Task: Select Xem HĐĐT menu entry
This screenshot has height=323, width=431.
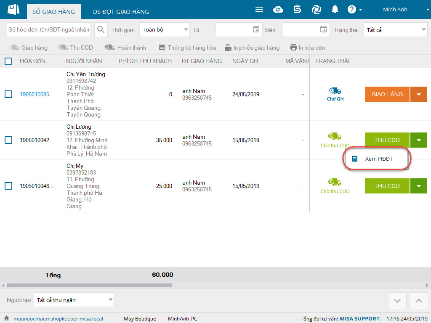Action: [376, 159]
